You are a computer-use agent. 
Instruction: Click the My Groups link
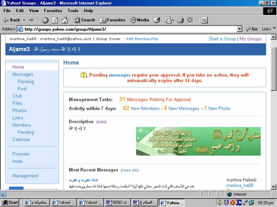click(251, 39)
